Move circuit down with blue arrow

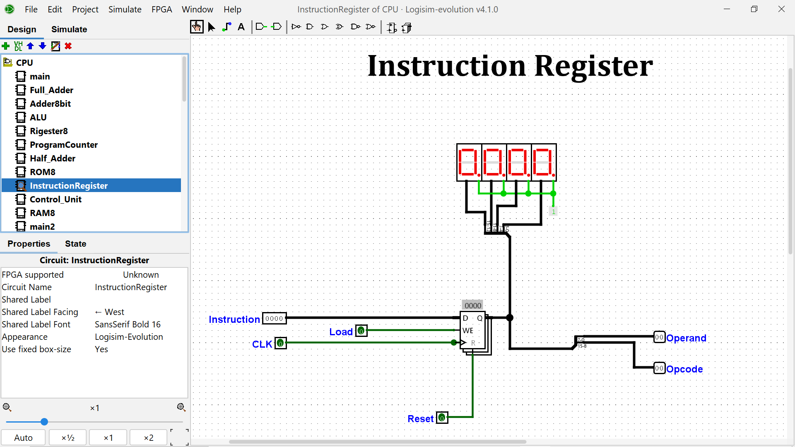(42, 46)
